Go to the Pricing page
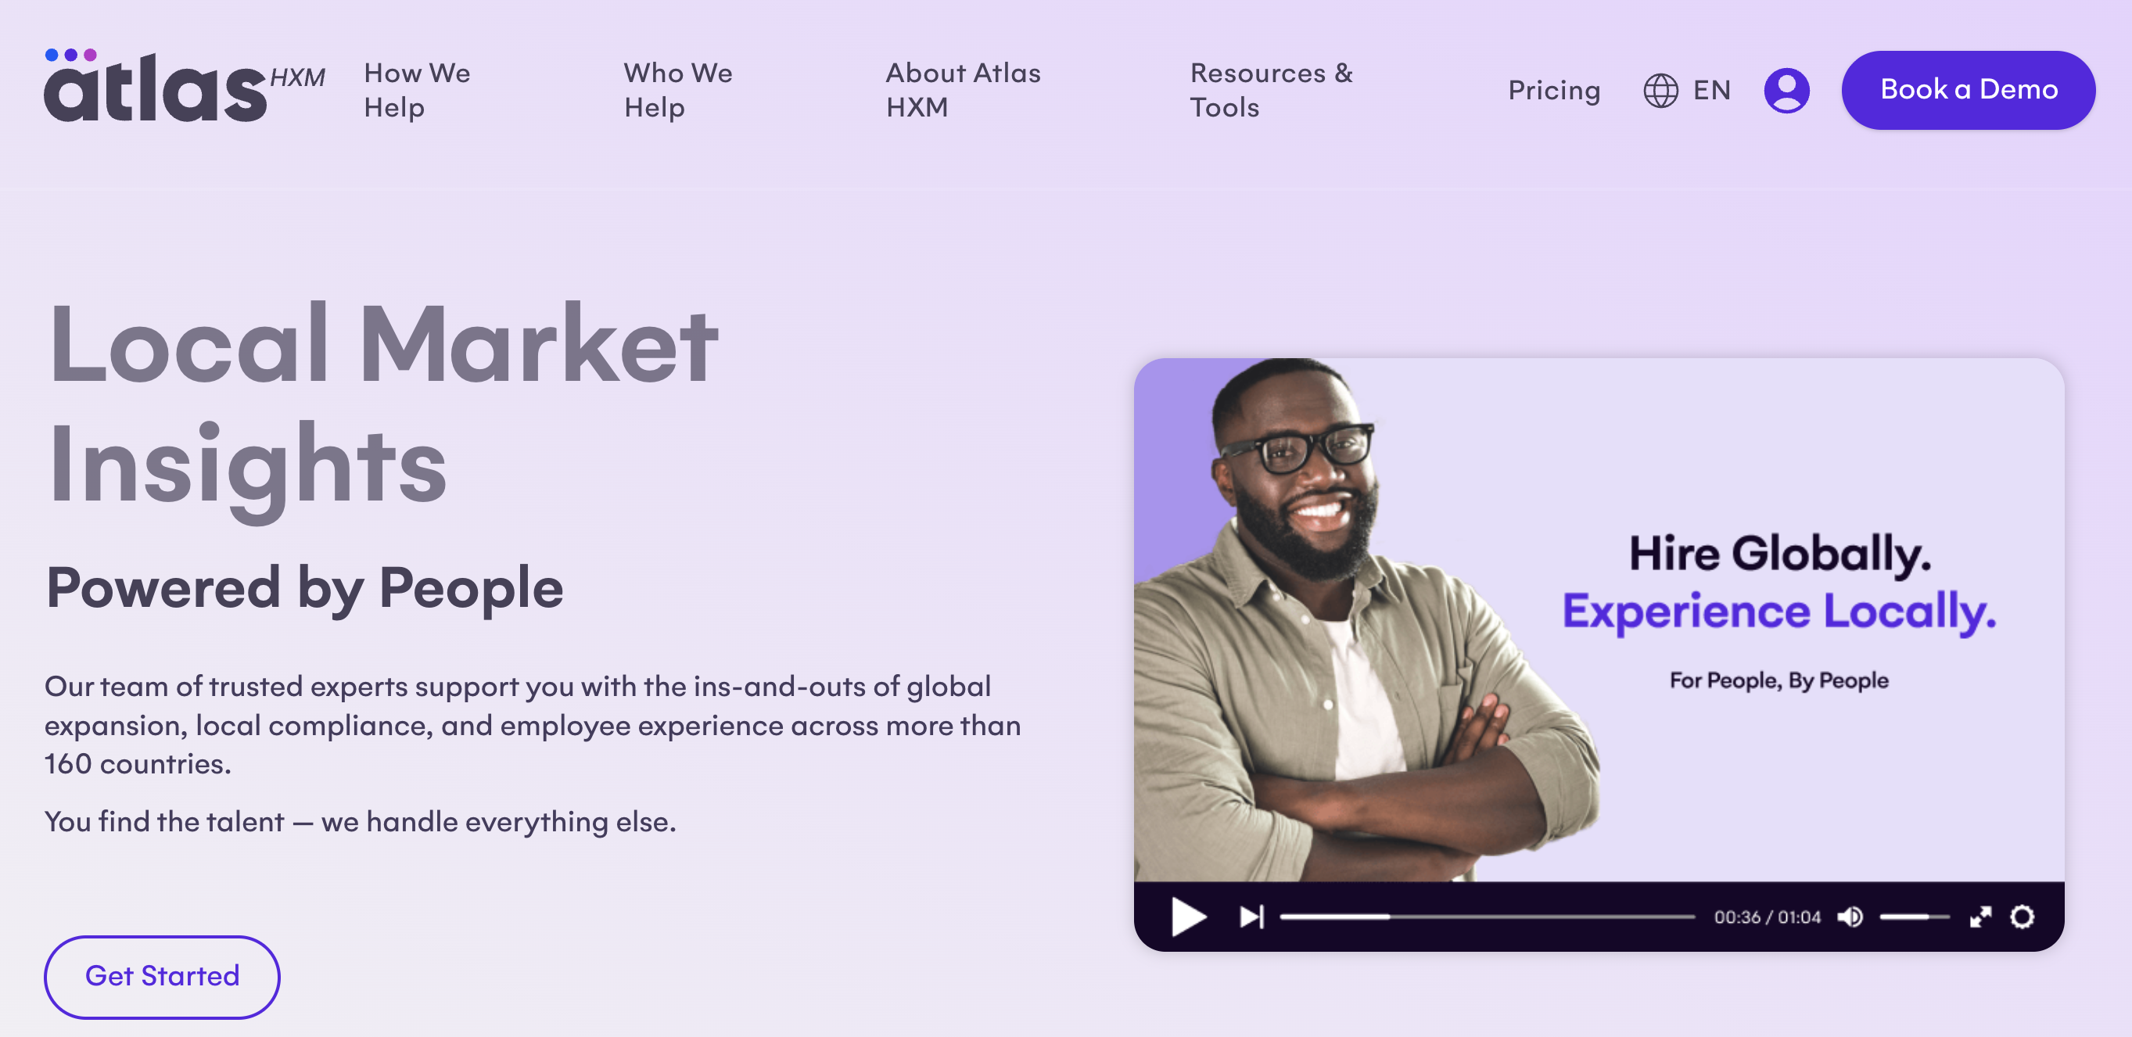This screenshot has height=1037, width=2132. [x=1553, y=90]
